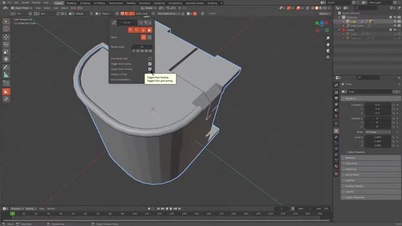
Task: Switch perspective/orthographic view icon
Action: click(x=328, y=57)
